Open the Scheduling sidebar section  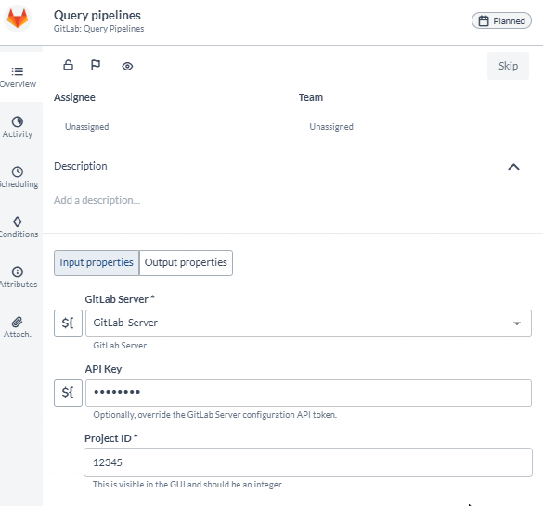tap(18, 177)
